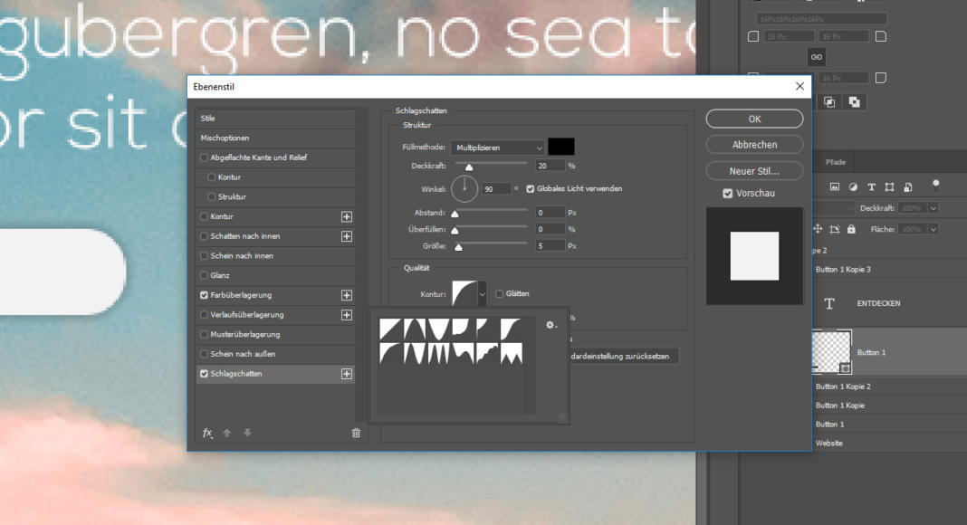This screenshot has height=525, width=967.
Task: Open the gear menu in the contour picker
Action: [549, 323]
